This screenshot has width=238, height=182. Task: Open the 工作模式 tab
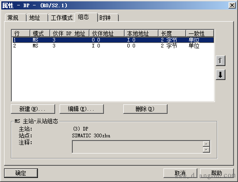[x=61, y=18]
